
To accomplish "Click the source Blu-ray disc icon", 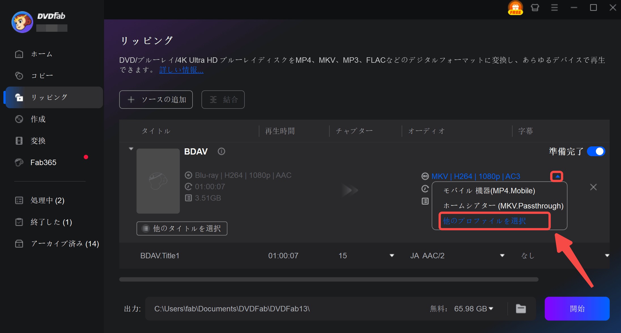I will [x=188, y=175].
